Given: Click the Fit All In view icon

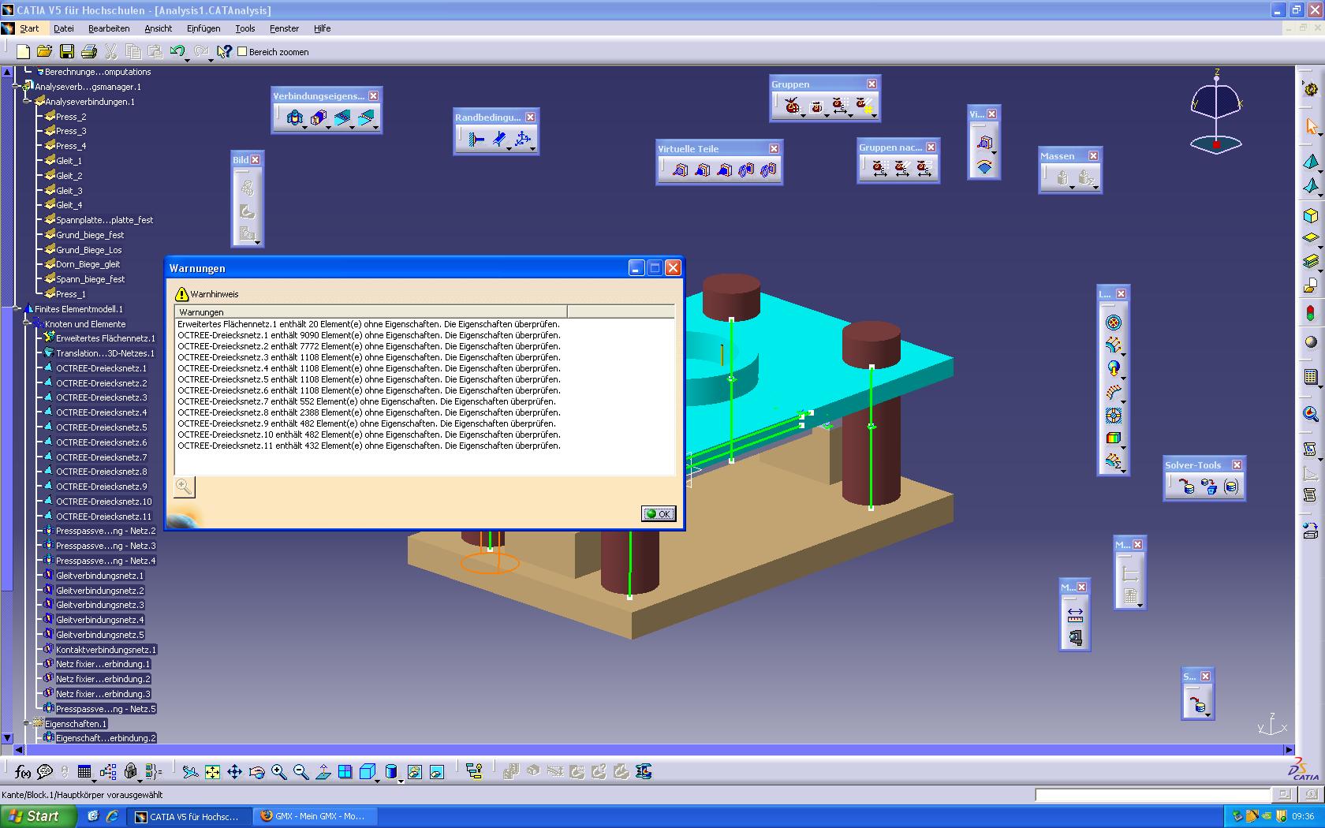Looking at the screenshot, I should [x=212, y=772].
